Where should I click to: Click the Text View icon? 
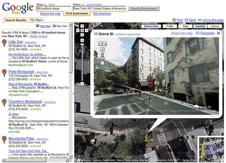point(38,26)
